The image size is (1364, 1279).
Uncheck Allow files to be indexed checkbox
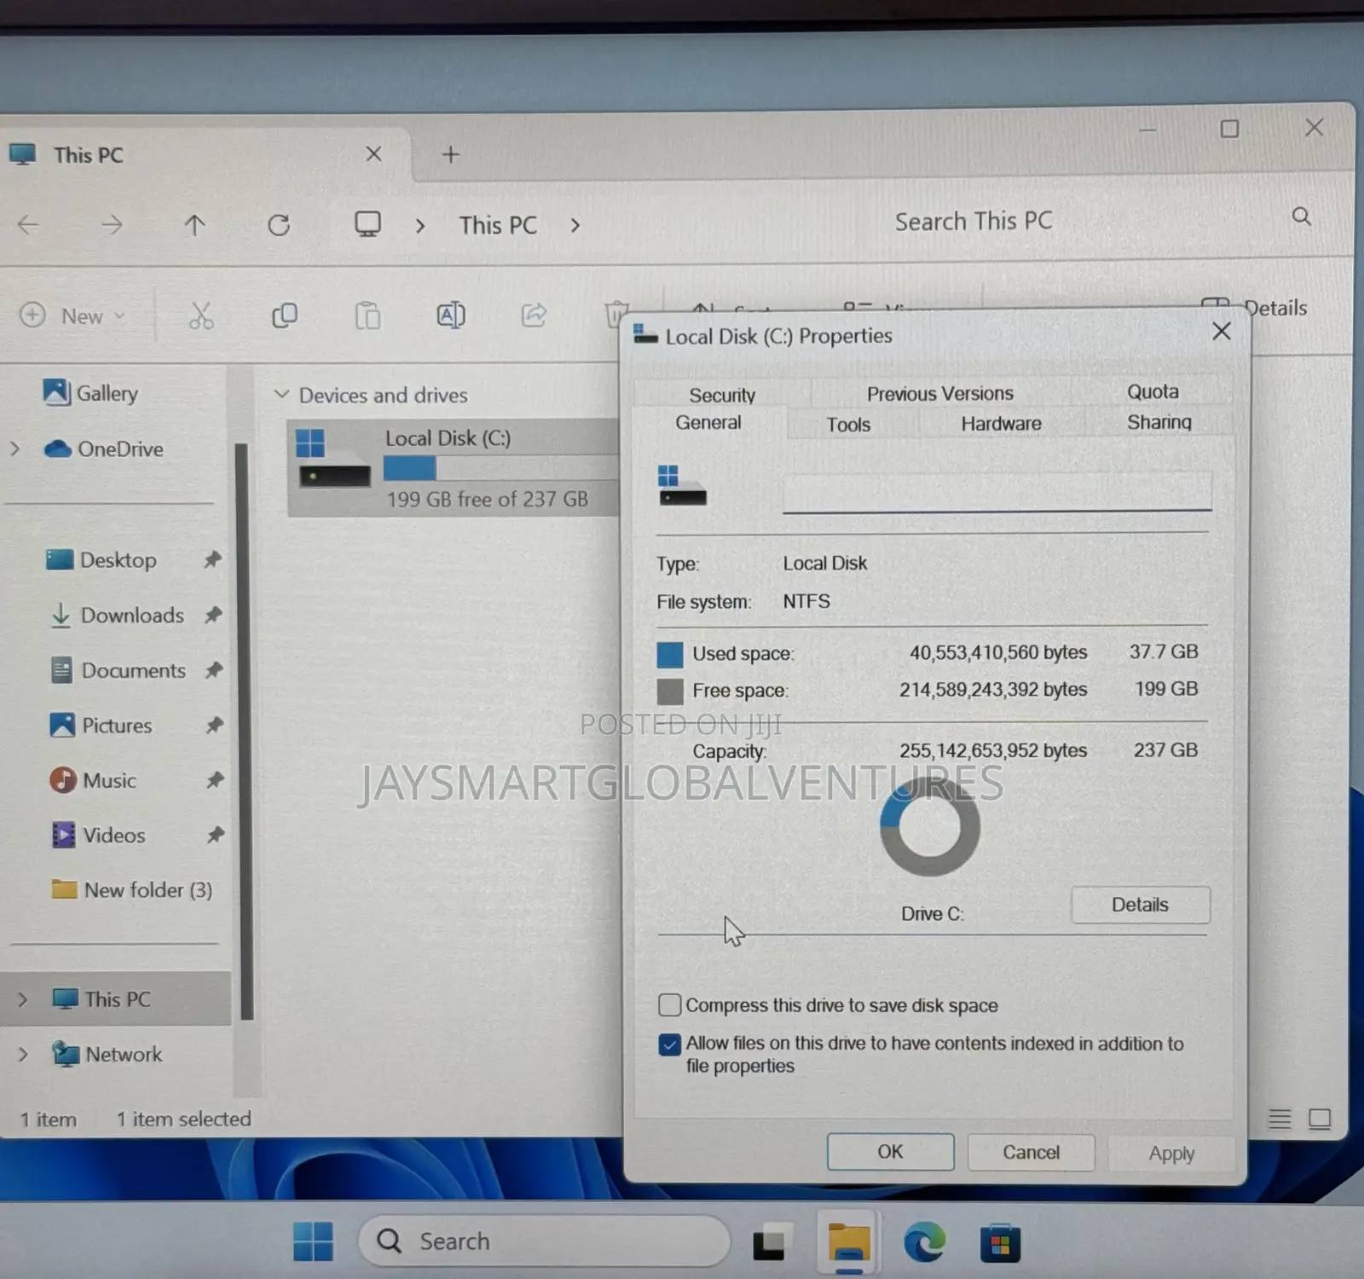[x=670, y=1045]
